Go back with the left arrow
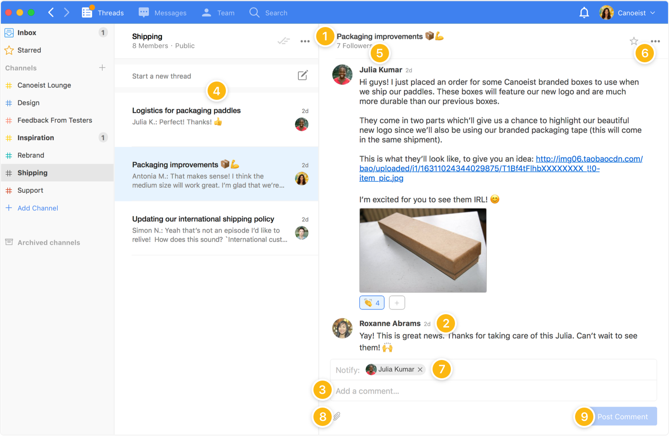 pyautogui.click(x=51, y=13)
